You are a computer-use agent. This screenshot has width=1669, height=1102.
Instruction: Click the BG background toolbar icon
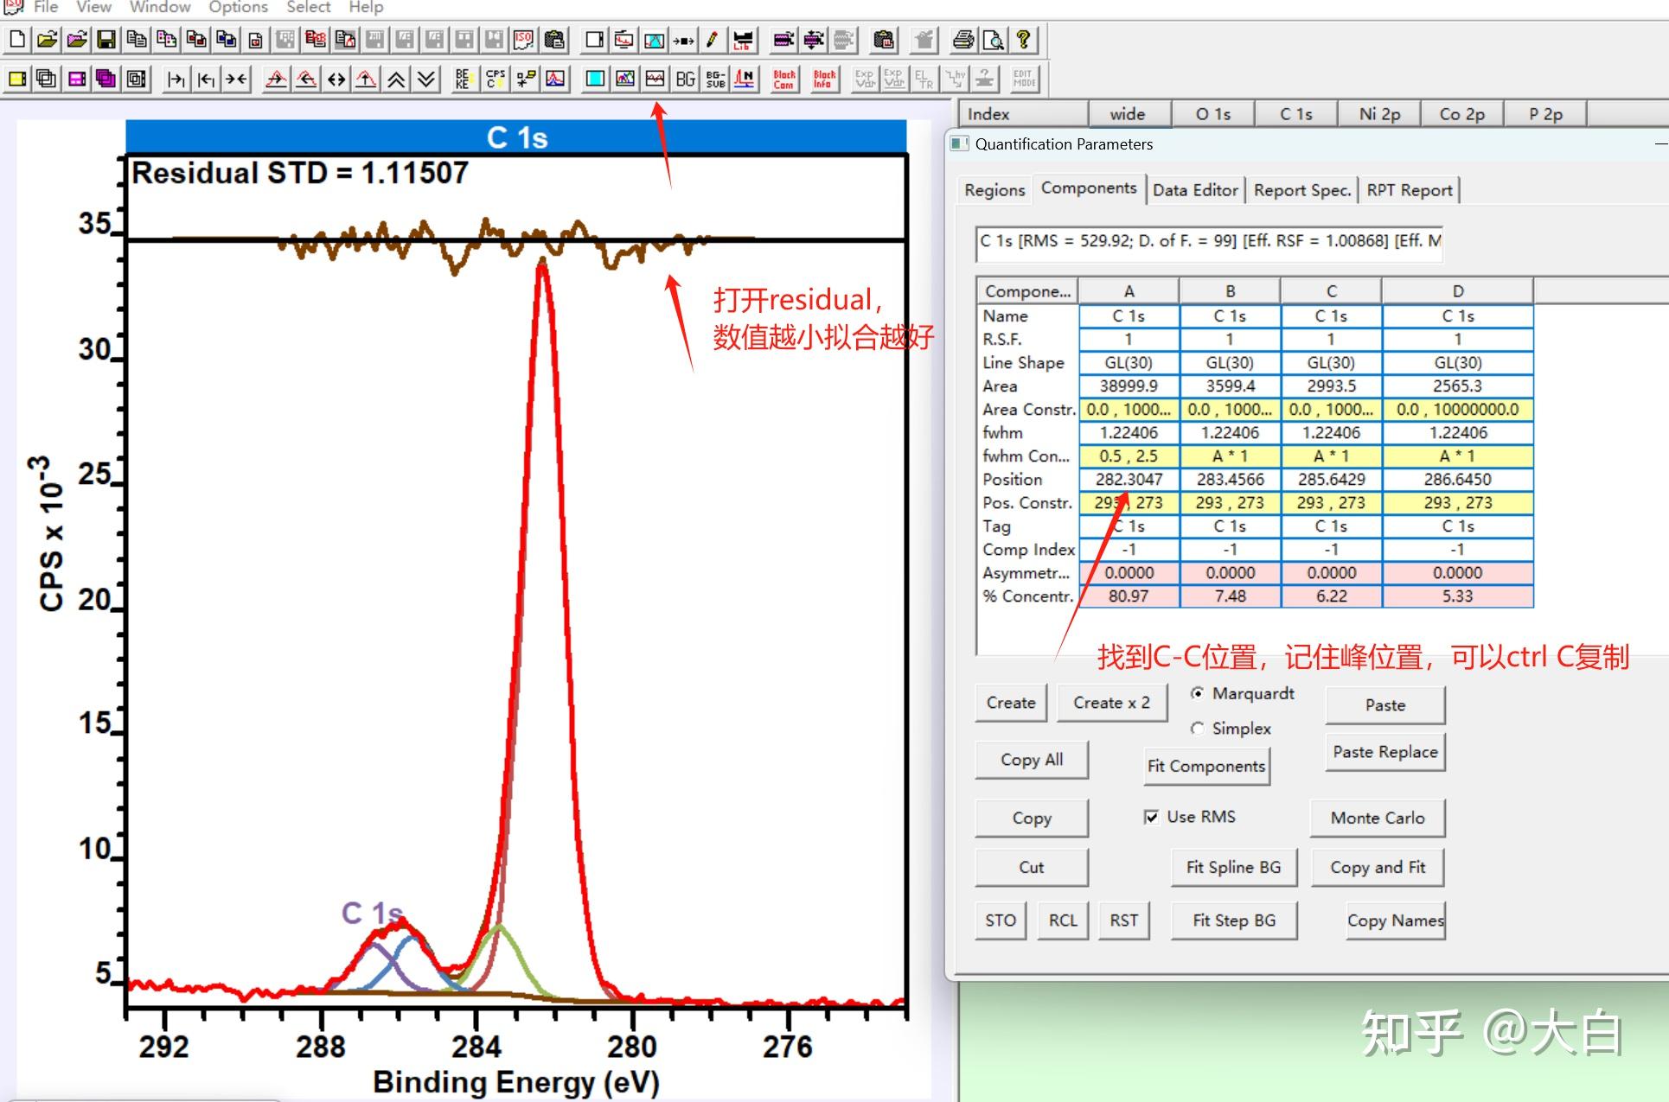685,80
